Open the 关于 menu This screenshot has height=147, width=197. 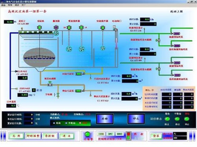[24, 5]
